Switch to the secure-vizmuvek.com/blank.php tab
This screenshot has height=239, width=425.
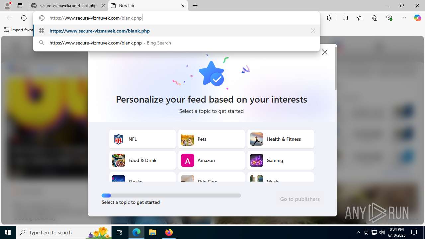coord(68,6)
